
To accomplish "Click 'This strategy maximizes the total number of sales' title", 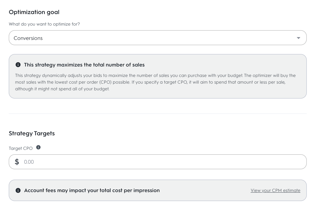I will pos(84,65).
